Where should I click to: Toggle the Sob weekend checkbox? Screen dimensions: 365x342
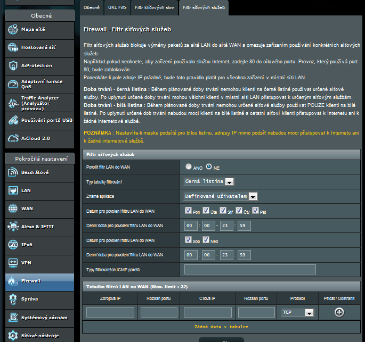click(x=188, y=240)
